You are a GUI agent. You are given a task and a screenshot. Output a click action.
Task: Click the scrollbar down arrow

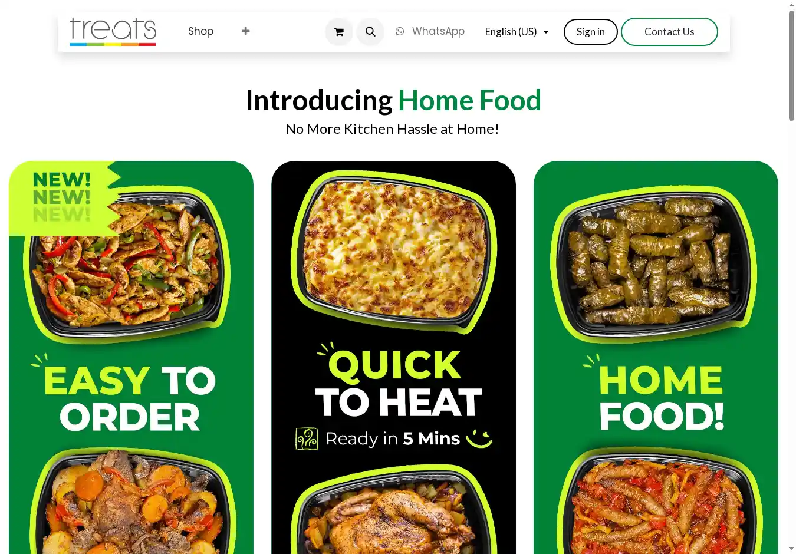[791, 549]
